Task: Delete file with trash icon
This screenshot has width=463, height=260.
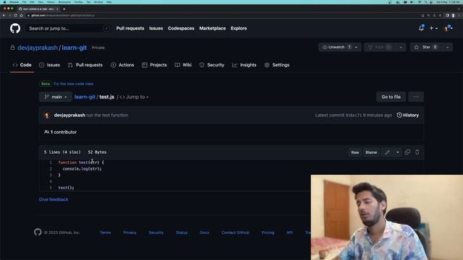Action: (x=417, y=152)
